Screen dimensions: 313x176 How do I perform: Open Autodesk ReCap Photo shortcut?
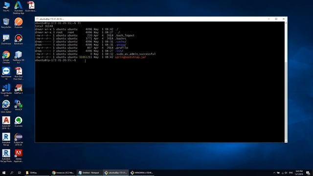pyautogui.click(x=6, y=156)
